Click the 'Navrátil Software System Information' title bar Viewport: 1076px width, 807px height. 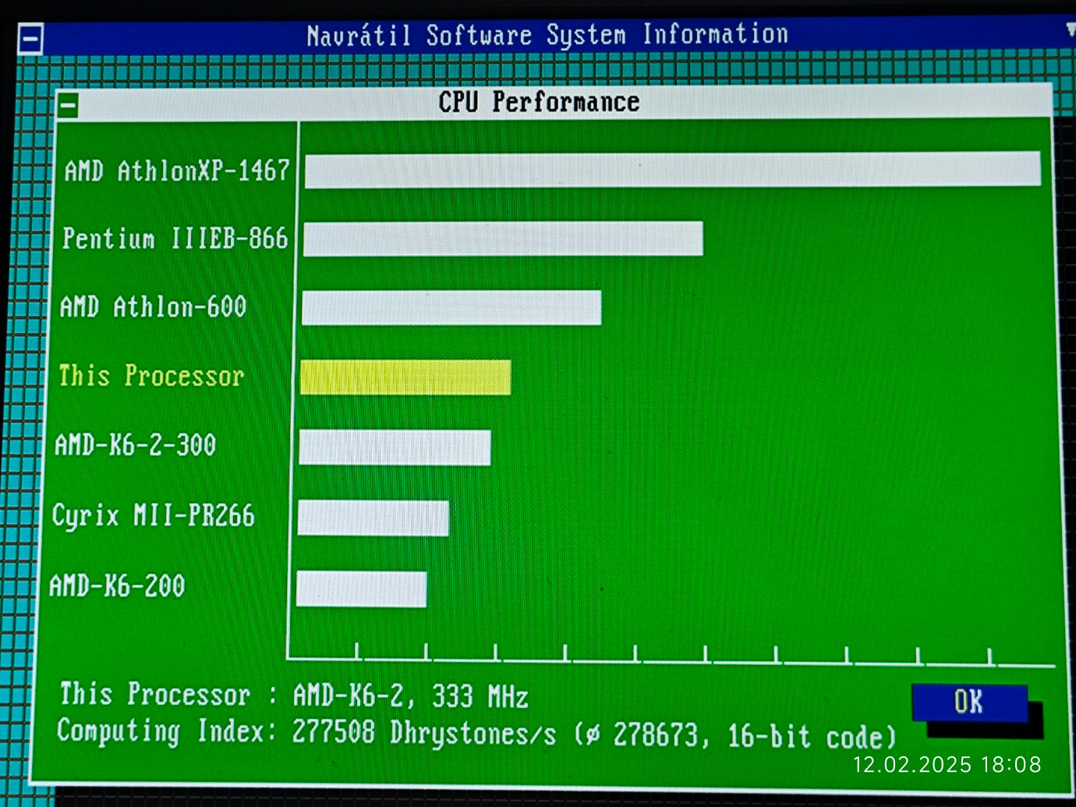pyautogui.click(x=547, y=36)
